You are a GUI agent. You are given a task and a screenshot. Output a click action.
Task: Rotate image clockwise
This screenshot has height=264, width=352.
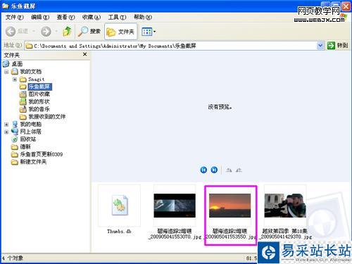pyautogui.click(x=229, y=170)
